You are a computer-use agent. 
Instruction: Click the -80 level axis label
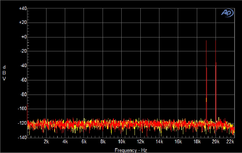coord(23,94)
